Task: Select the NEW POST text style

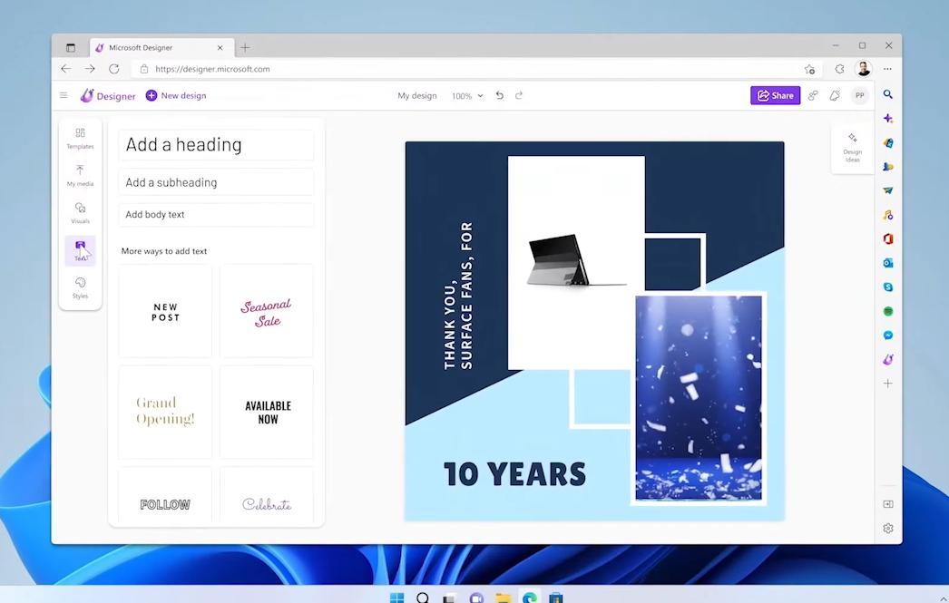Action: click(165, 312)
